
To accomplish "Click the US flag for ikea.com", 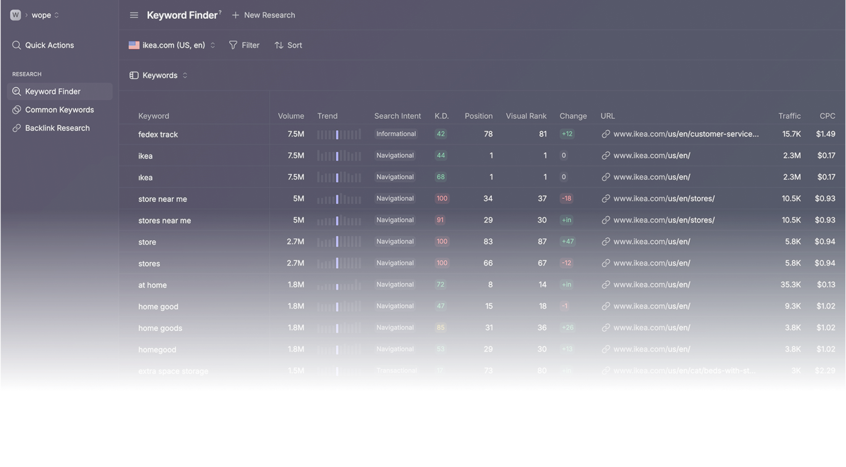I will pos(134,45).
